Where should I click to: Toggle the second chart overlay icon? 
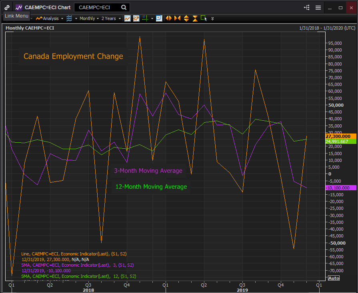[136, 18]
